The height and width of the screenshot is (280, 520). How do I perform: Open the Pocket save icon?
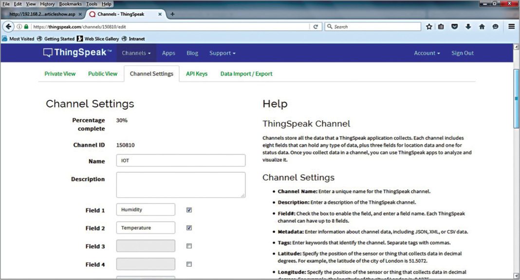(455, 27)
